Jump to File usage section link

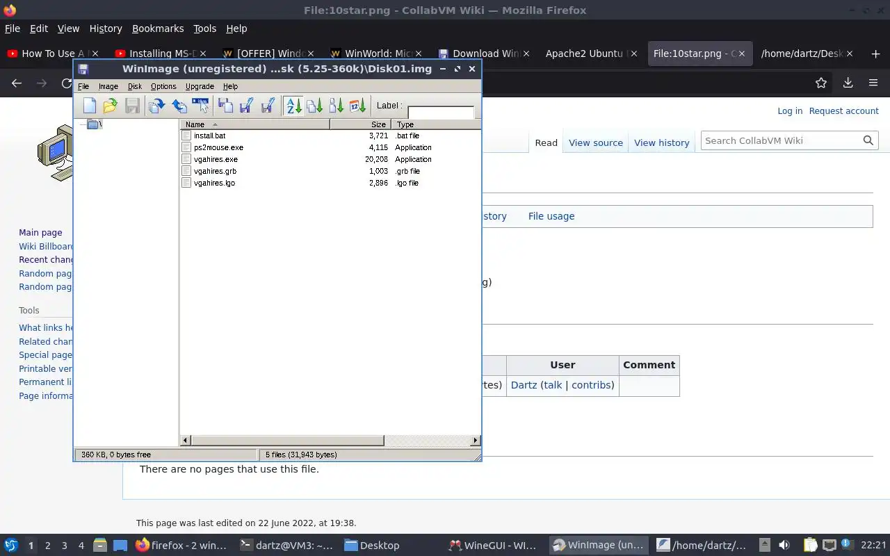[551, 216]
